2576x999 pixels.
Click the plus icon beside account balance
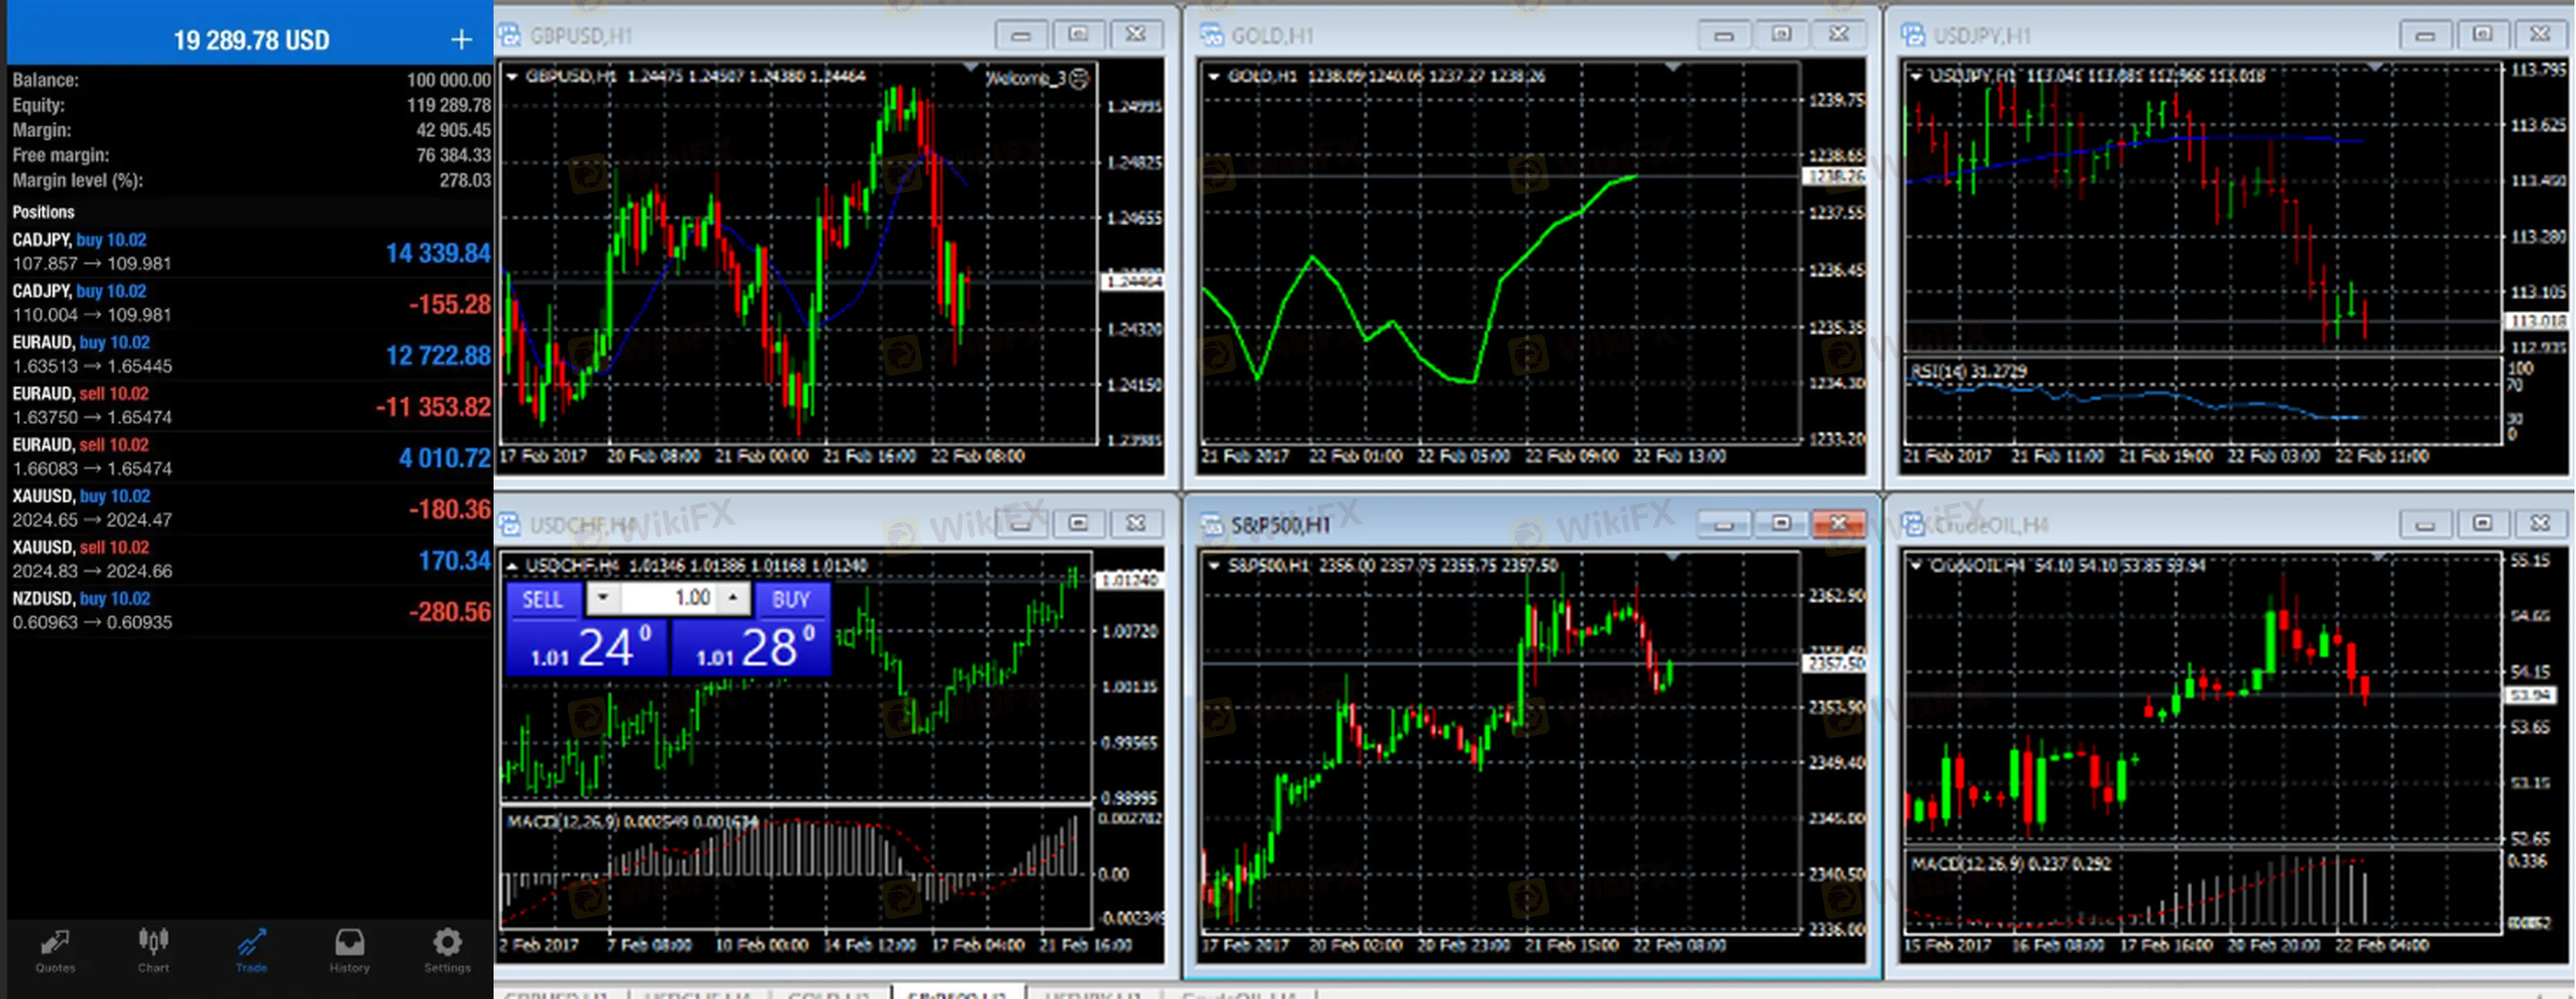pos(461,40)
